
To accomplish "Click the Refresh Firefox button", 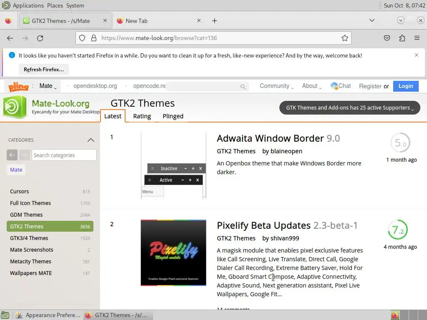I will click(43, 70).
